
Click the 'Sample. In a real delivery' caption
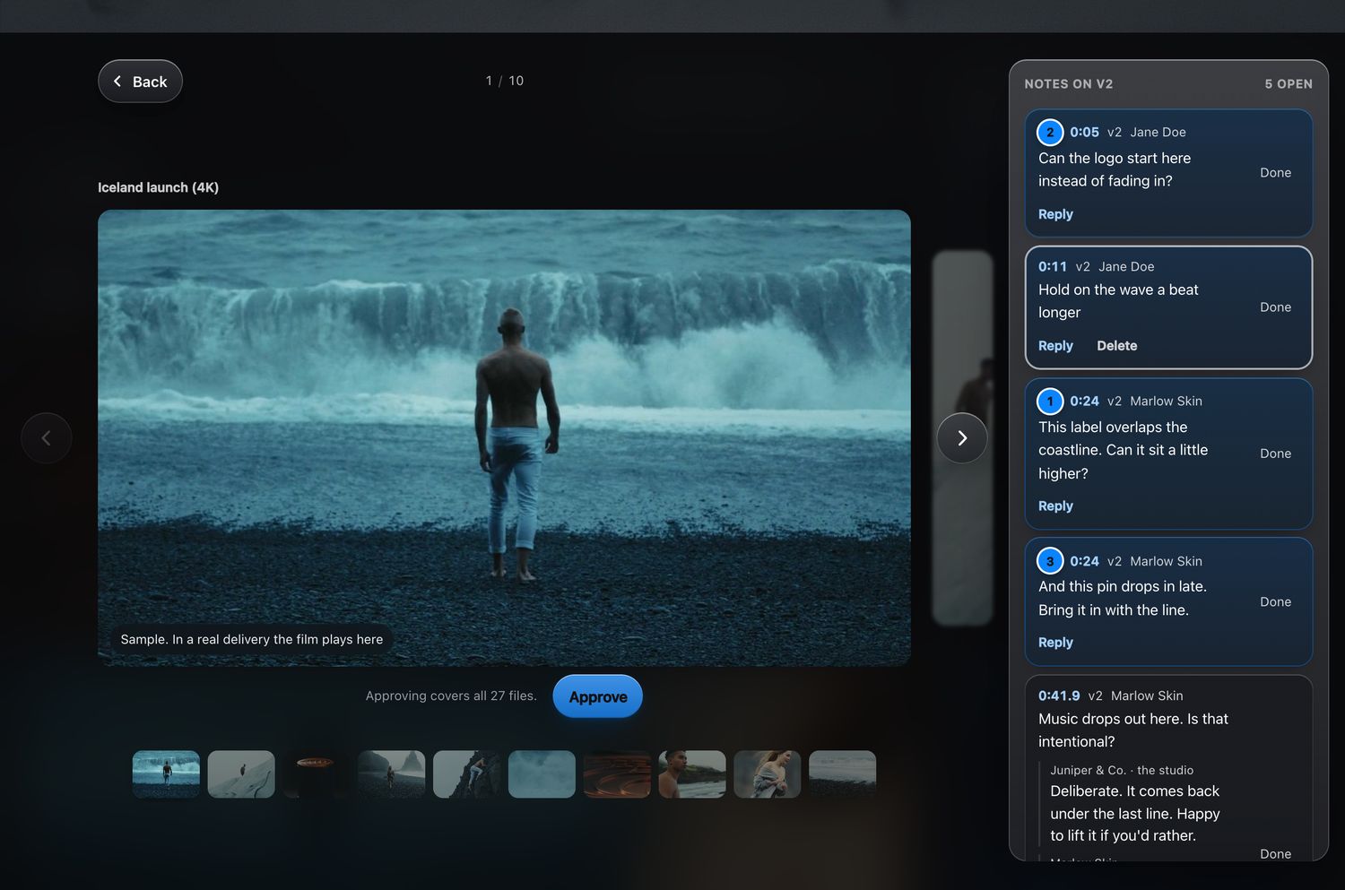252,639
